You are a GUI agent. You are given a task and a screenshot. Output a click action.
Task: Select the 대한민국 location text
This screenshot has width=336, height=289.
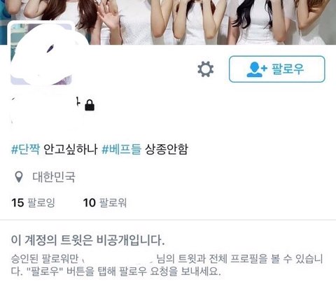click(54, 177)
